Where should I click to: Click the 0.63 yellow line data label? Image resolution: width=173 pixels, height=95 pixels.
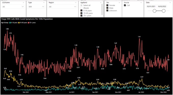(x=5, y=69)
